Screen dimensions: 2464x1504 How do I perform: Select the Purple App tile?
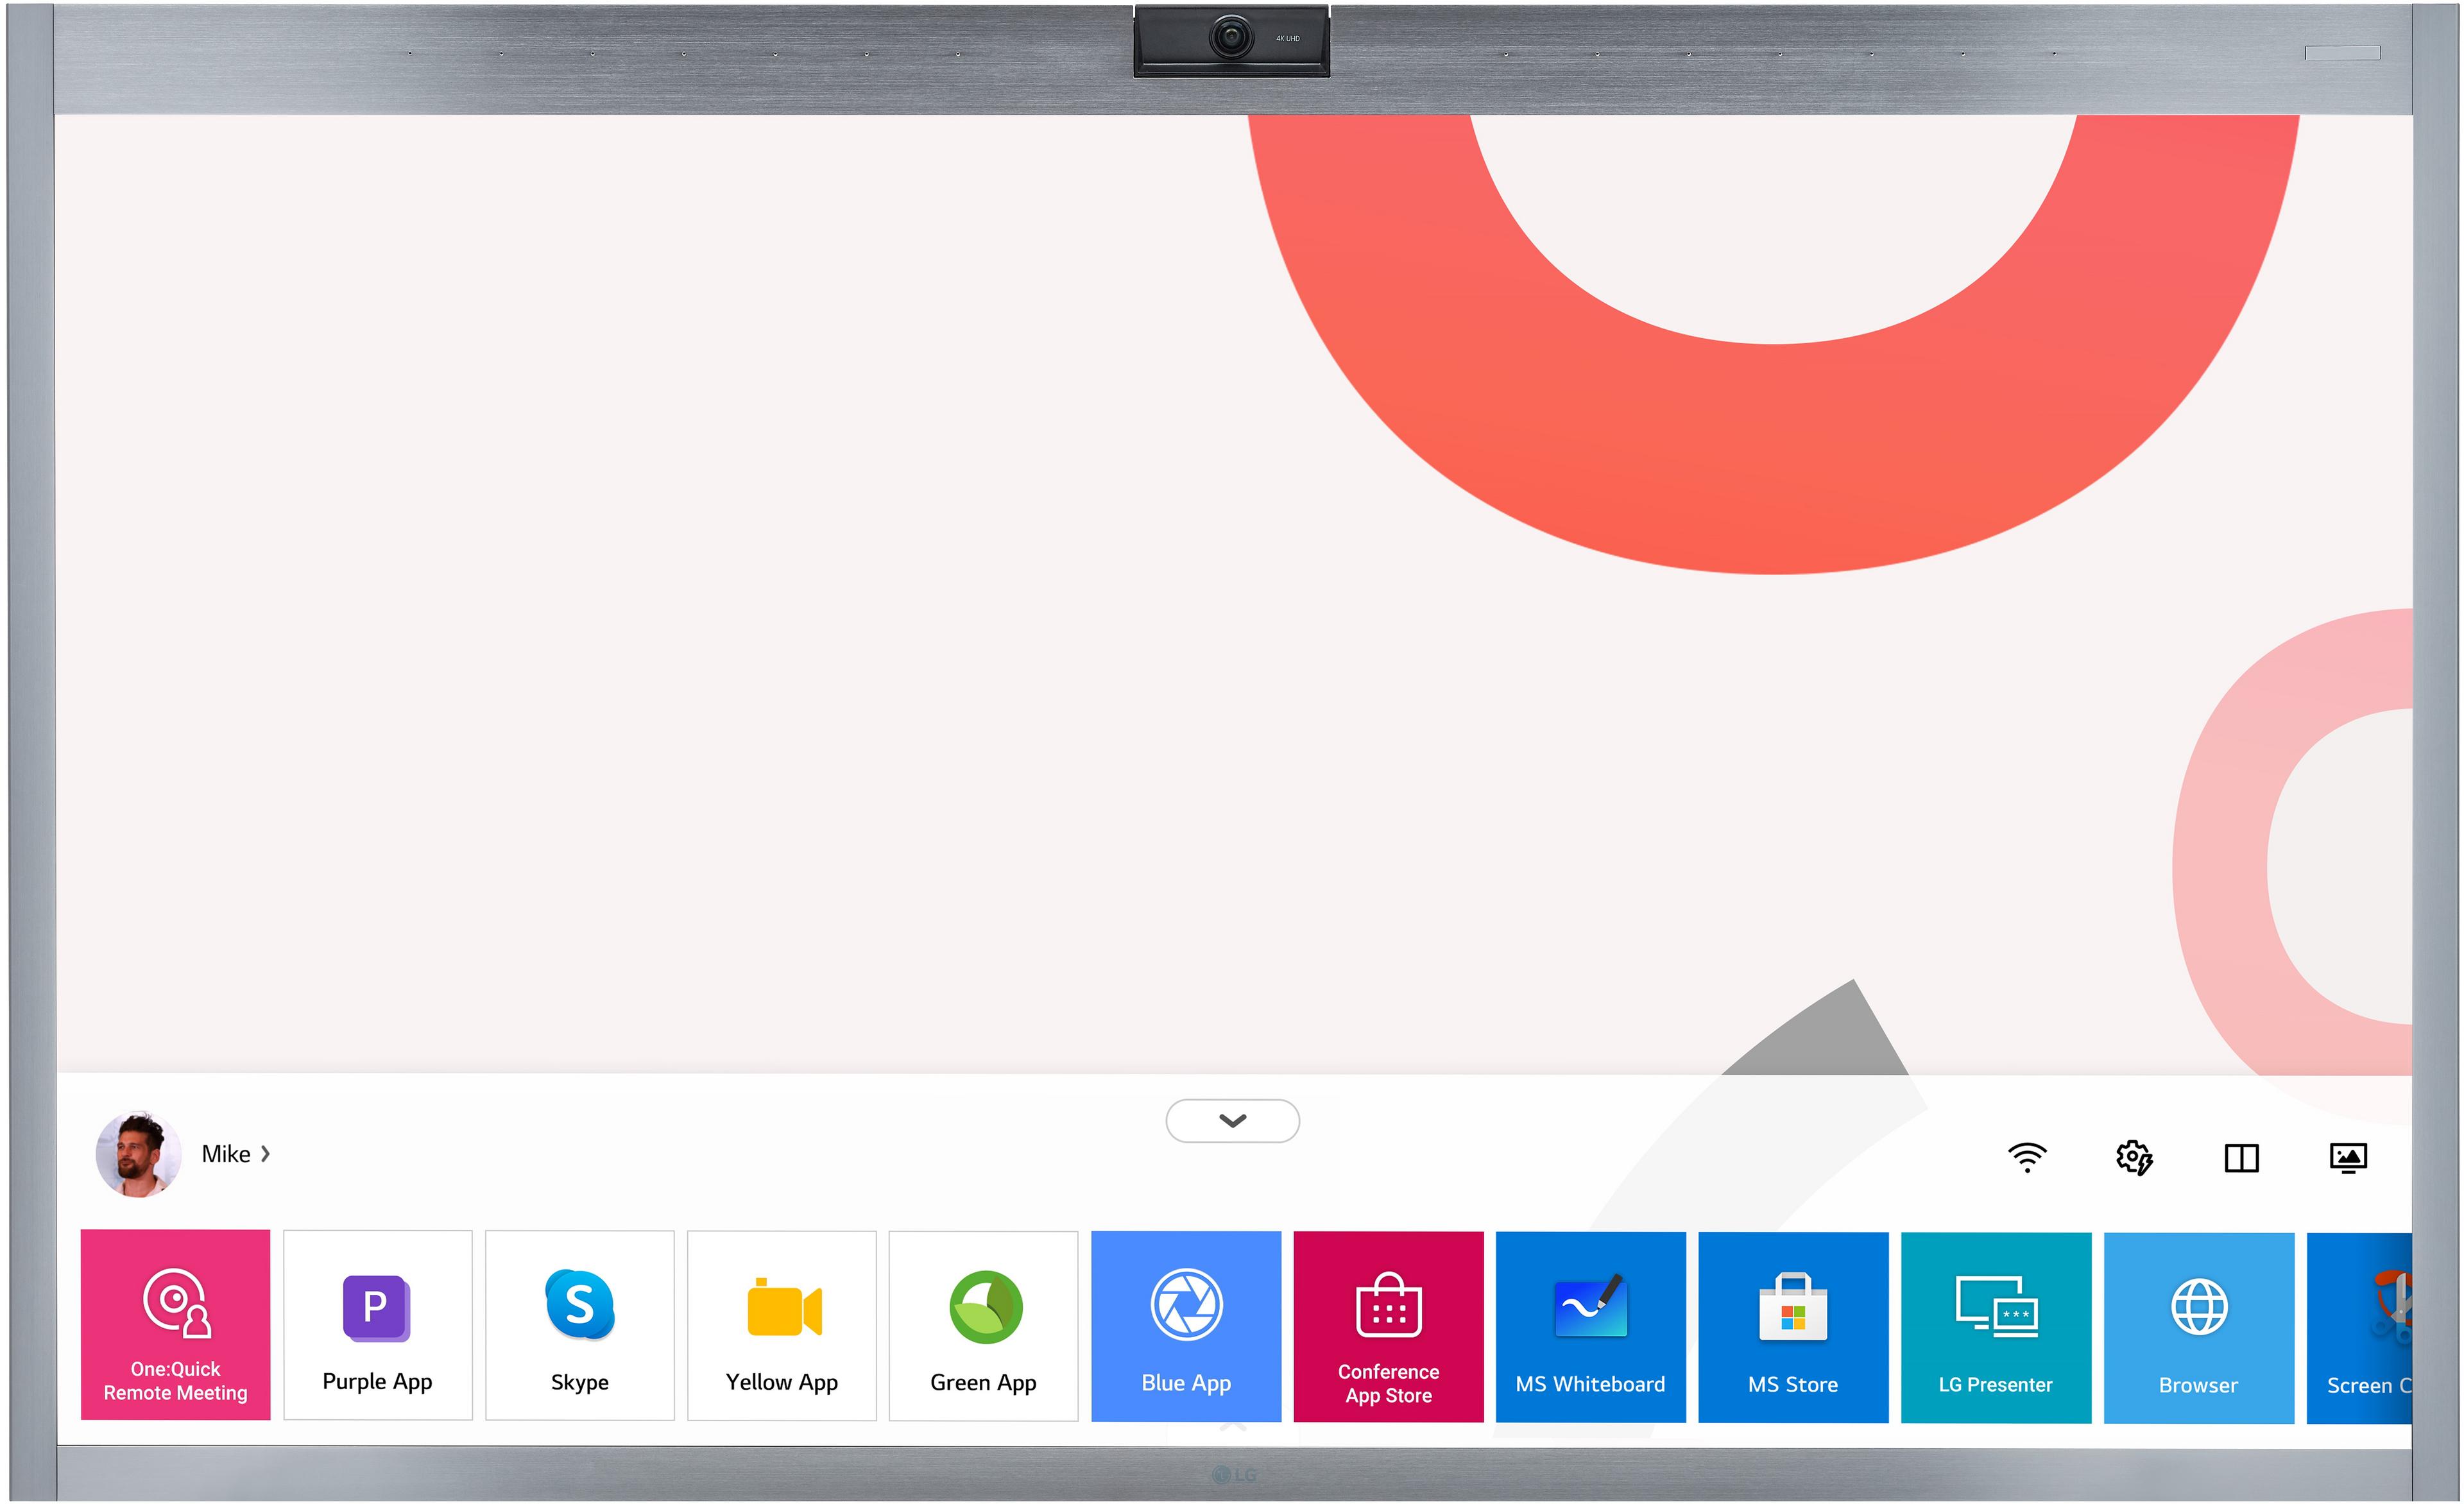click(377, 1325)
